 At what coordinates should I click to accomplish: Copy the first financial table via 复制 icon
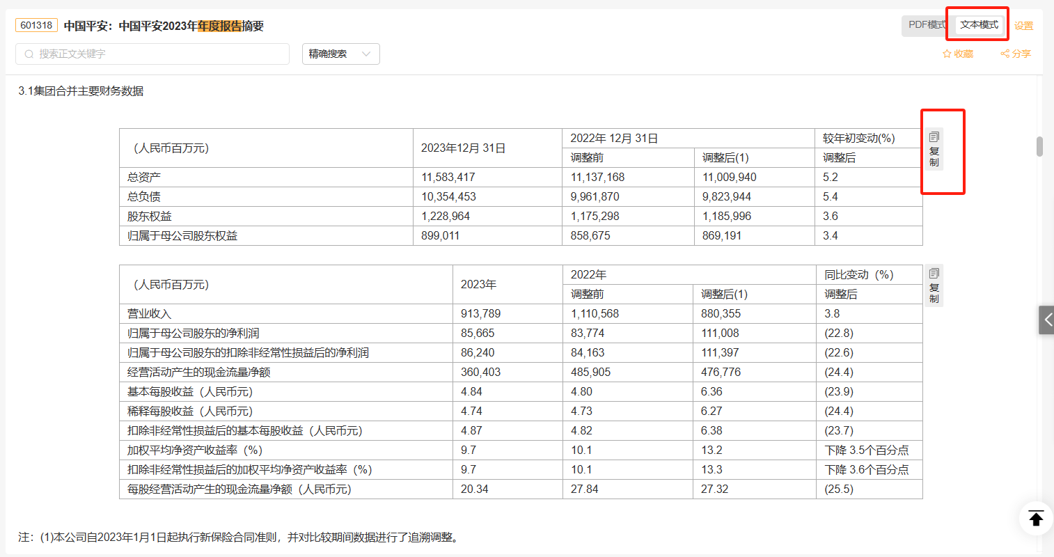(x=934, y=148)
